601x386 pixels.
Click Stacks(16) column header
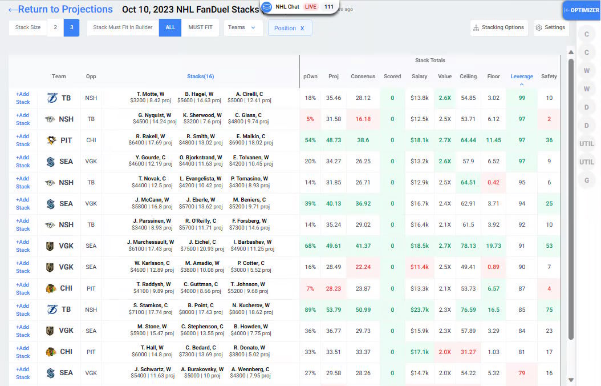coord(201,77)
